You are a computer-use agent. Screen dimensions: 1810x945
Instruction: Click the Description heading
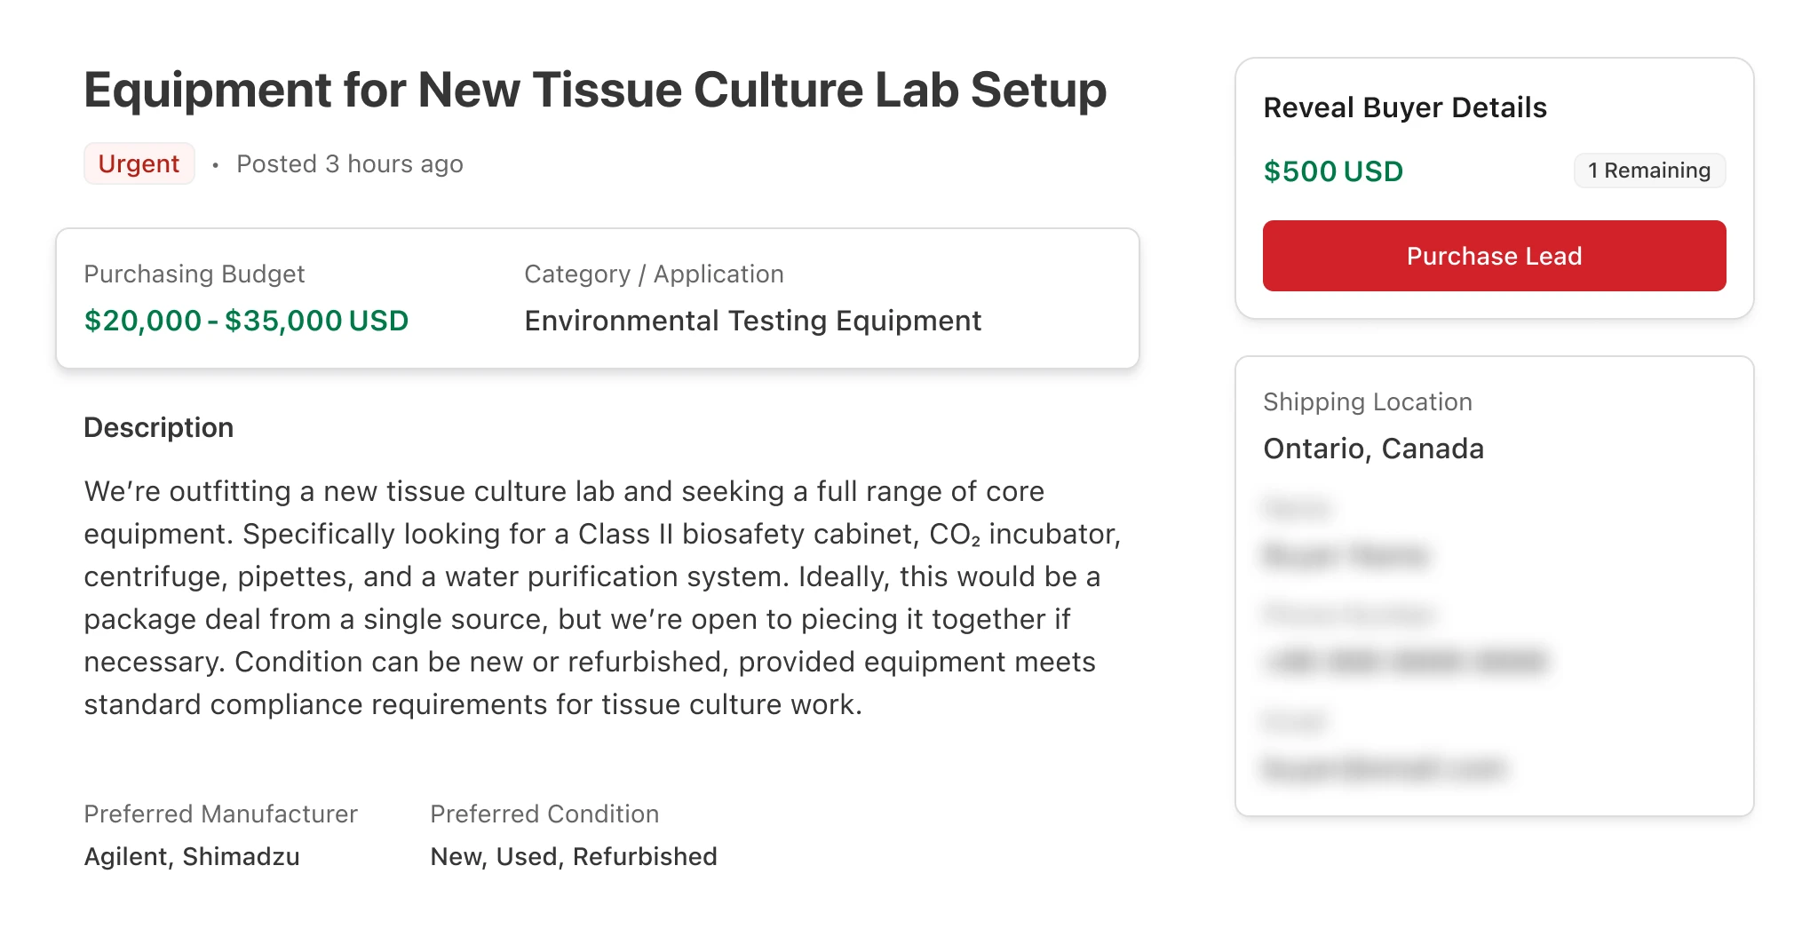tap(158, 428)
